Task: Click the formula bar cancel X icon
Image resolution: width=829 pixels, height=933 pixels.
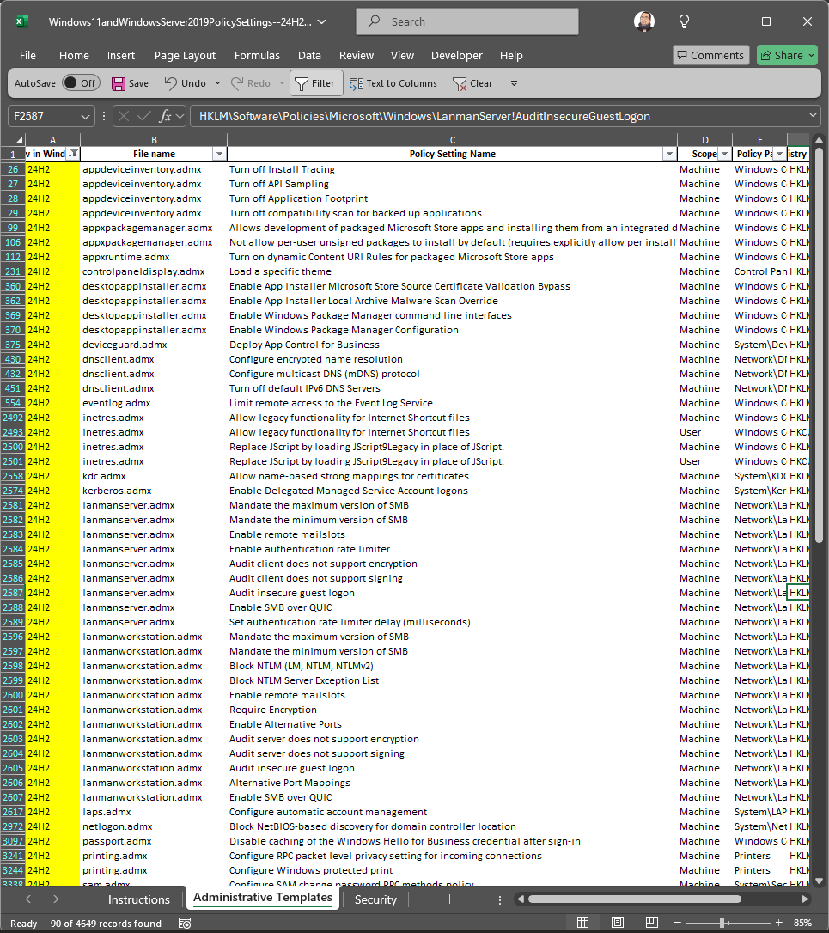Action: click(x=124, y=116)
